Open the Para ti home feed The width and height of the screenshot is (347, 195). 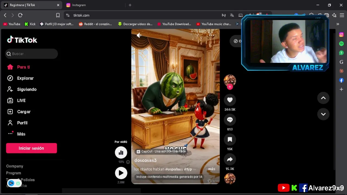click(x=18, y=67)
